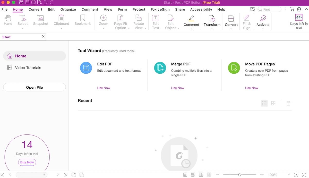The image size is (309, 178).
Task: Go to first page in status bar
Action: coord(2,175)
